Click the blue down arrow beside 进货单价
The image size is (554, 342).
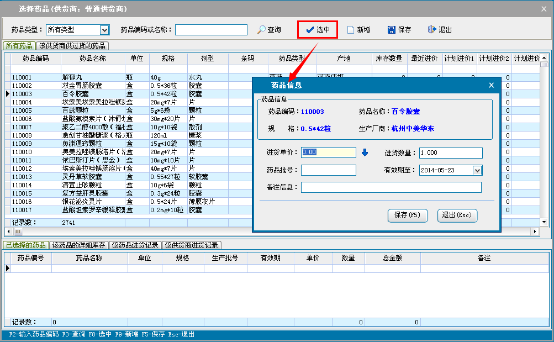[365, 152]
